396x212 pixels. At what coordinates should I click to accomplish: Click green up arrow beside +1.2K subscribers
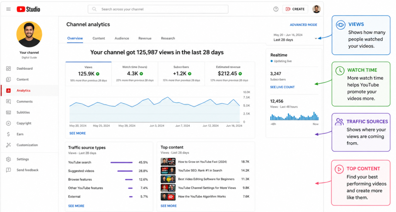tap(189, 74)
